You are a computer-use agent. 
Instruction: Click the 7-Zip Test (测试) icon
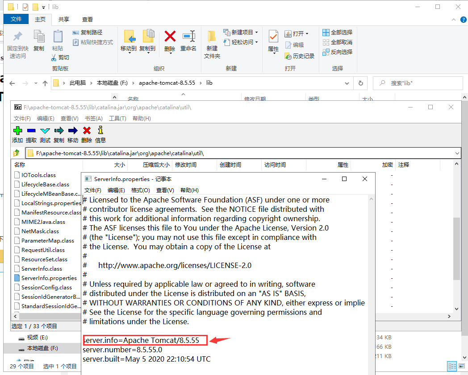(x=45, y=131)
